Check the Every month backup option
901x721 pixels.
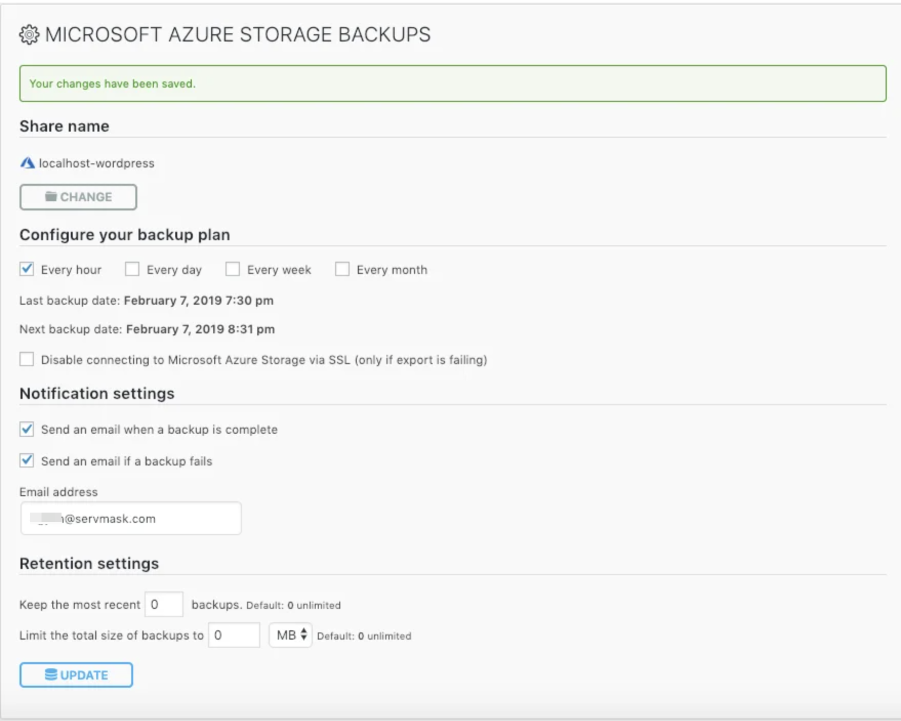click(x=342, y=269)
